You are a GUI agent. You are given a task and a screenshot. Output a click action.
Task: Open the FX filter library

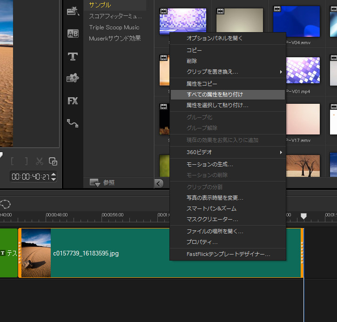[73, 101]
